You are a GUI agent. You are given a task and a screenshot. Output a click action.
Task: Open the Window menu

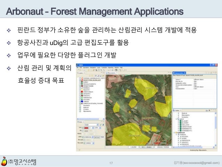click(x=117, y=68)
